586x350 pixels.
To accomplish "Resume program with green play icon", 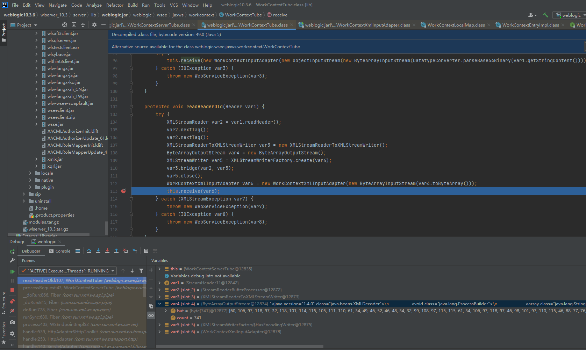I will coord(12,271).
